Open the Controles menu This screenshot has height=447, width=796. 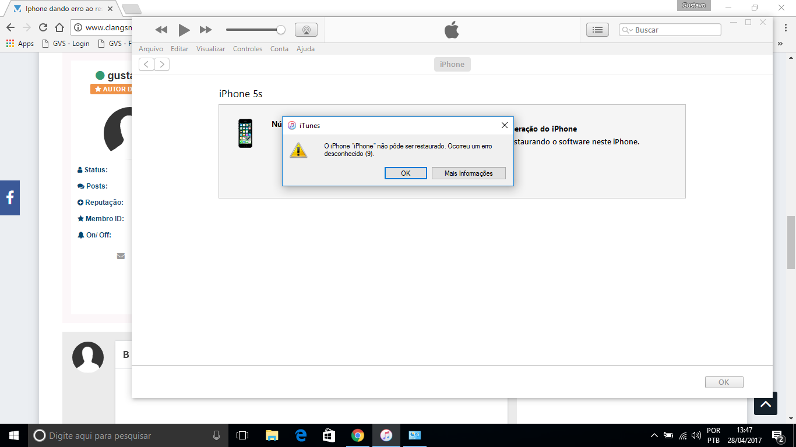click(x=248, y=49)
